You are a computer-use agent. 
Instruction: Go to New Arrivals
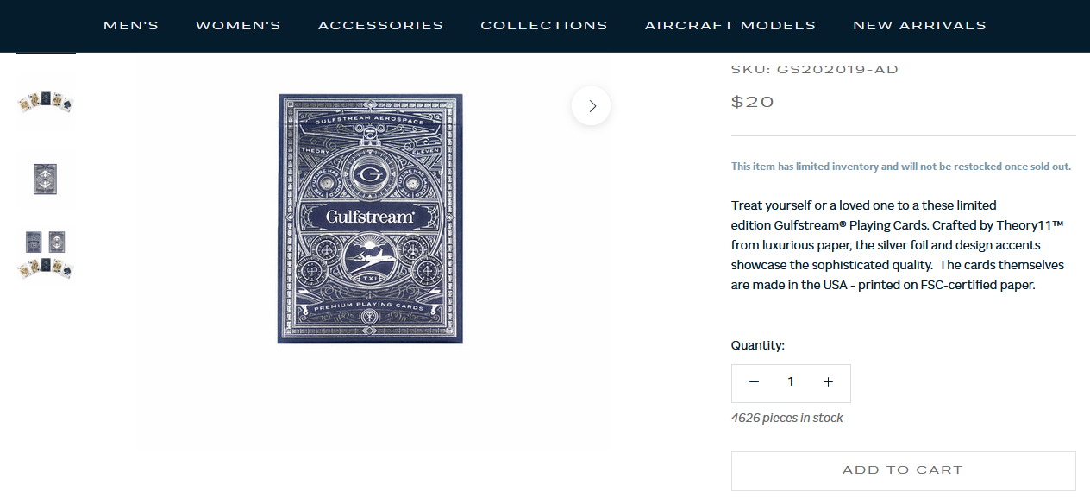pyautogui.click(x=919, y=25)
